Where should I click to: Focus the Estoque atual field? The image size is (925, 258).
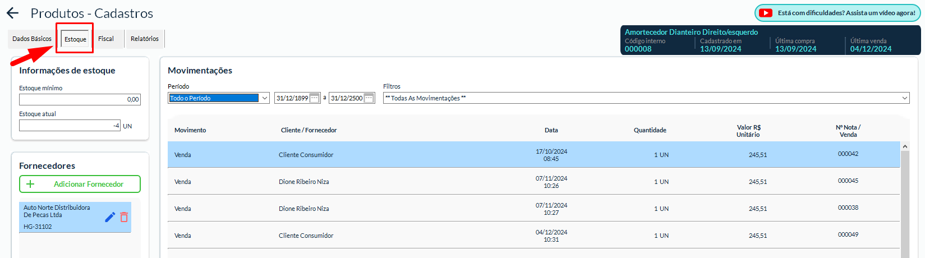coord(70,126)
